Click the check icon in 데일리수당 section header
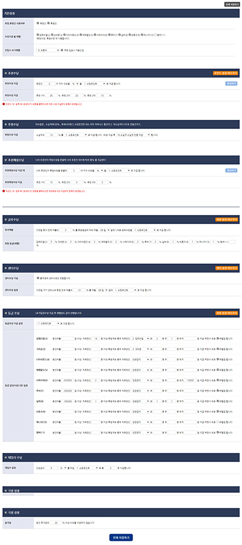The image size is (242, 545). pos(5,457)
